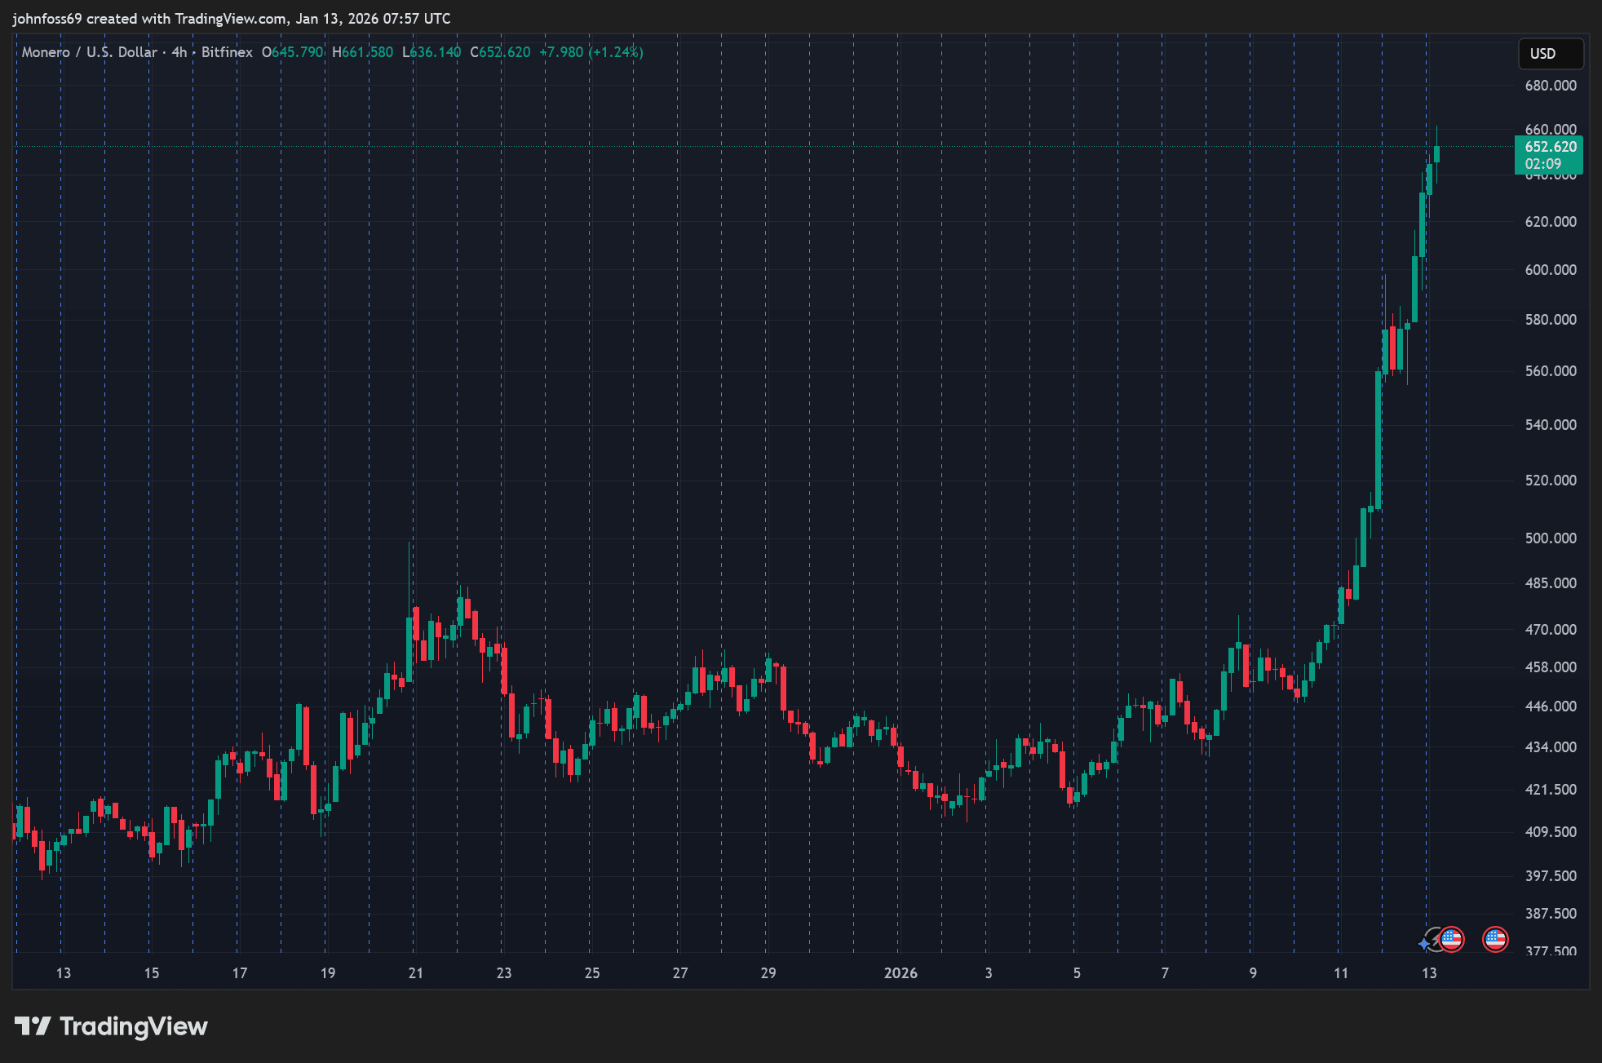Click the 680.000 price scale label
The width and height of the screenshot is (1602, 1063).
point(1550,86)
